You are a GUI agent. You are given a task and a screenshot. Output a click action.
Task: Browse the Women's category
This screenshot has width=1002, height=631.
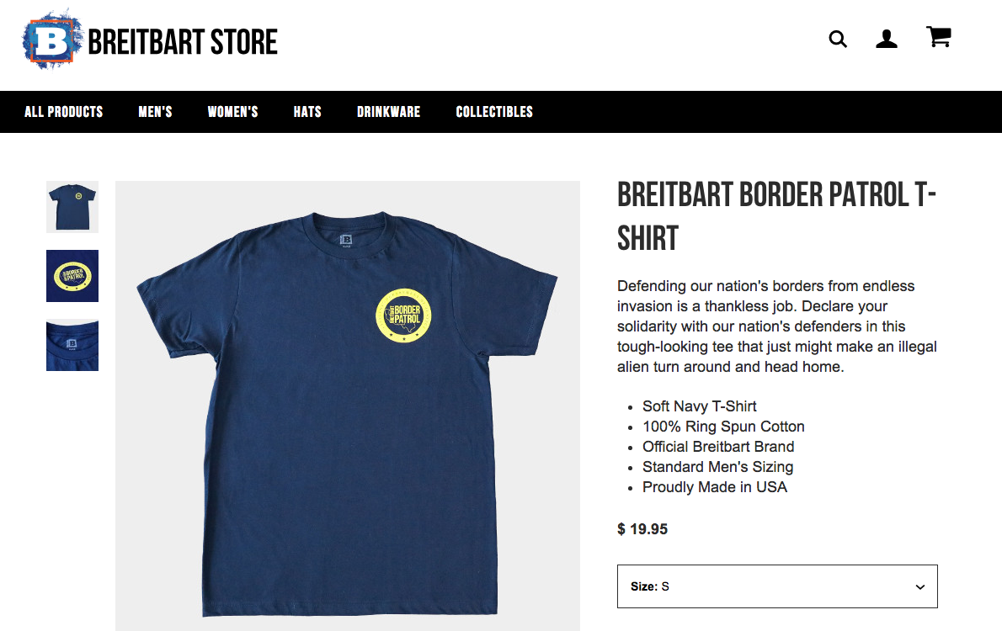pyautogui.click(x=232, y=112)
